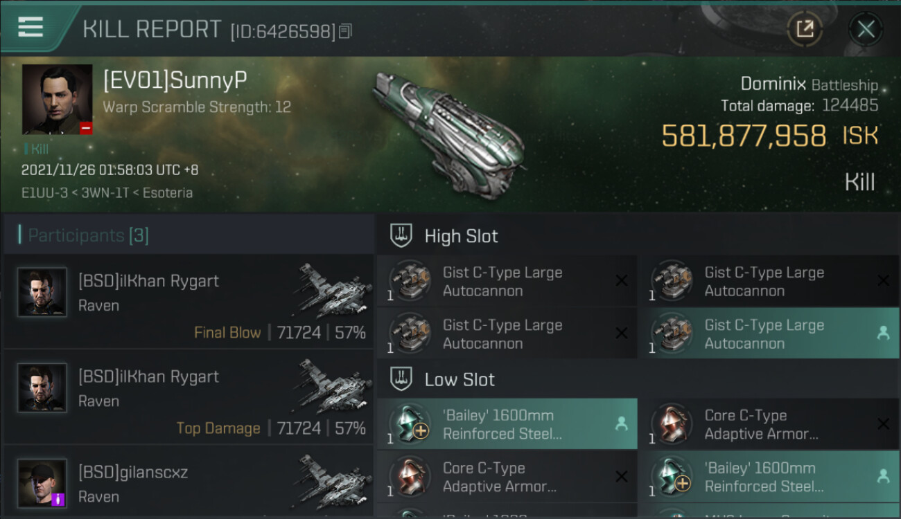Copy the kill report ID with the copy icon

(x=346, y=31)
